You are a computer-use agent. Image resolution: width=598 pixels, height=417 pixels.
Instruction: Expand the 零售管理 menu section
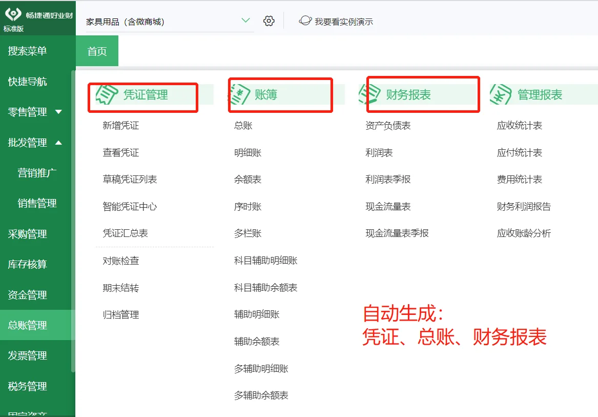point(28,112)
